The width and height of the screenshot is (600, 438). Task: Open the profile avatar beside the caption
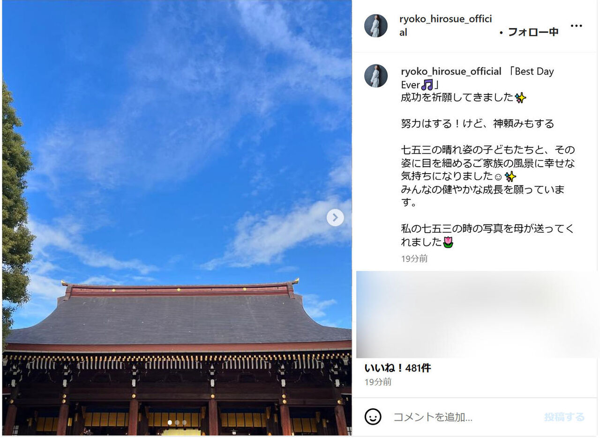[x=376, y=76]
